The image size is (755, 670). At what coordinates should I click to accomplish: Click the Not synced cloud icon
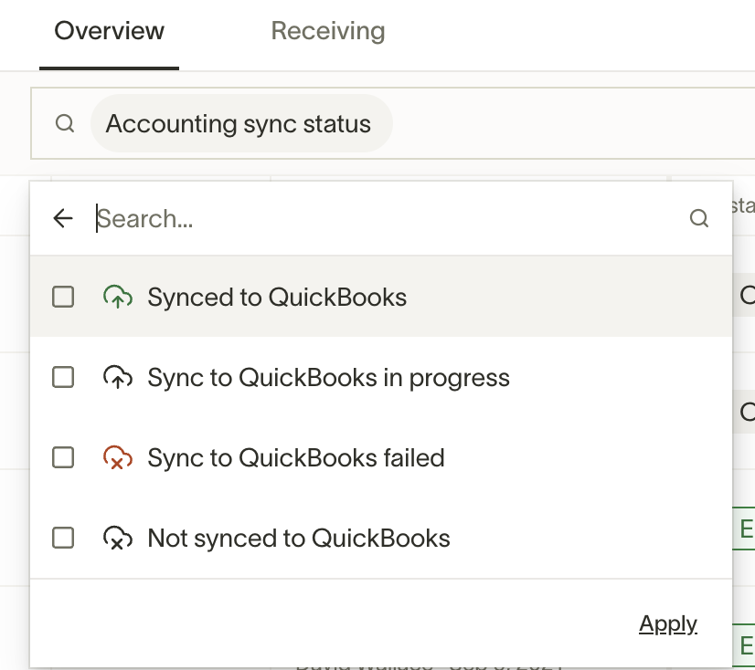click(118, 538)
